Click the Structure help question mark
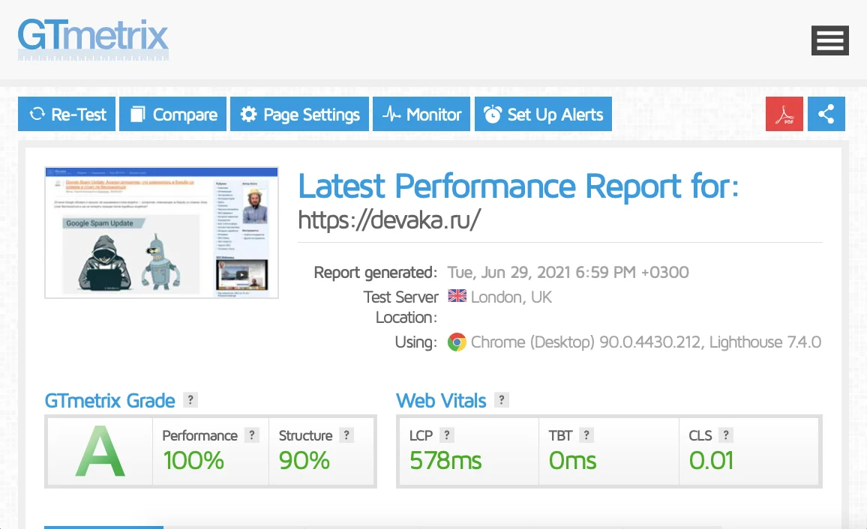This screenshot has width=867, height=529. coord(346,435)
